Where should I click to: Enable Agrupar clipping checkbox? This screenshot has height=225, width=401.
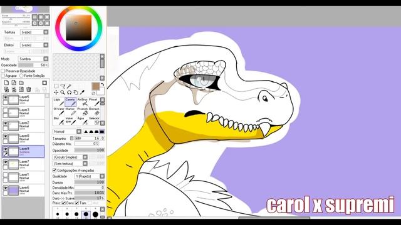pos(3,76)
